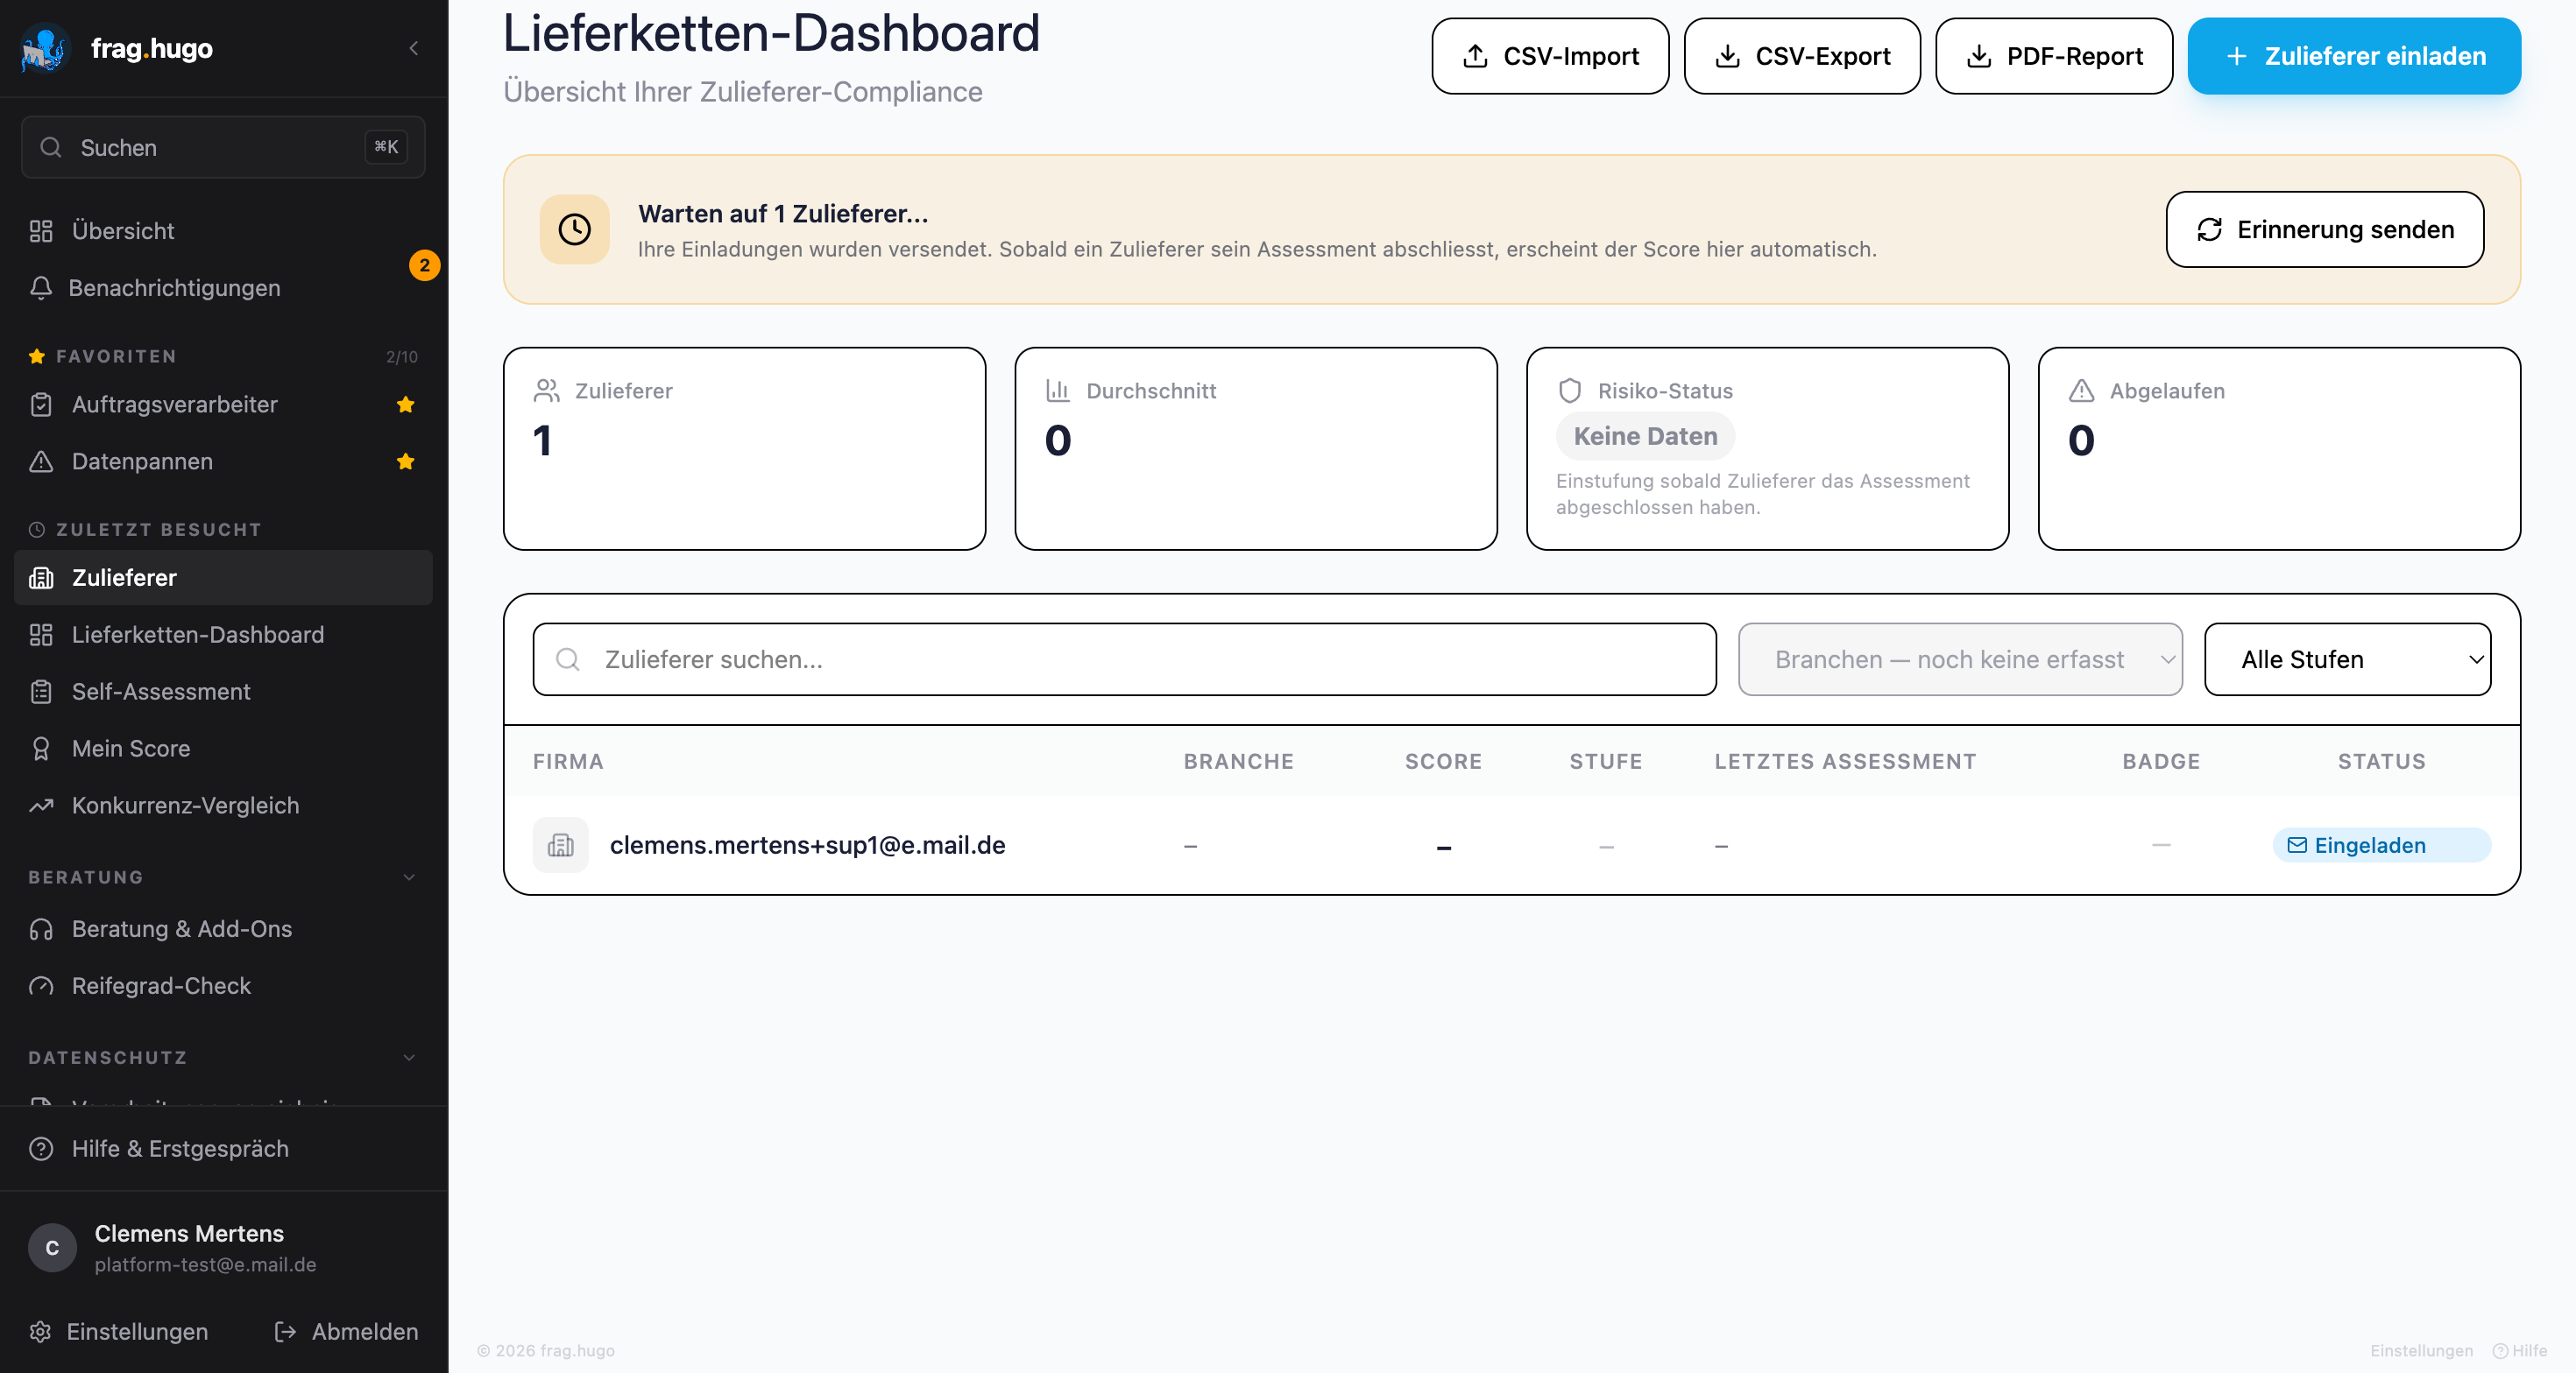Click the clock icon in waiting banner
This screenshot has width=2576, height=1373.
tap(575, 229)
